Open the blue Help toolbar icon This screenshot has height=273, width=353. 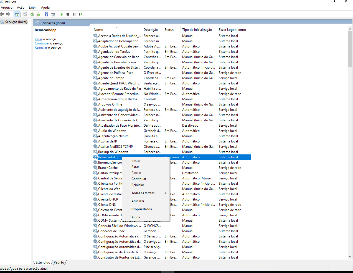[47, 14]
